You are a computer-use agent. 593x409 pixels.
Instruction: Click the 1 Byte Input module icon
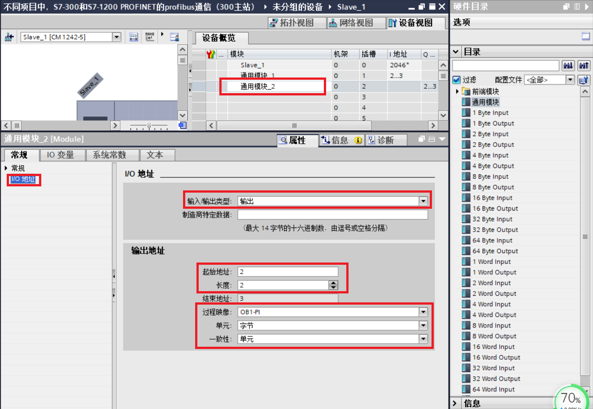click(466, 113)
